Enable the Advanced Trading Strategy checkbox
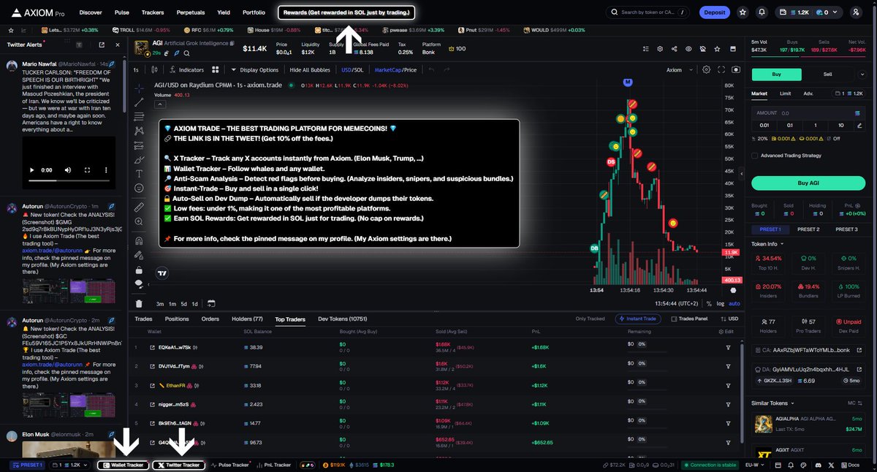Image resolution: width=877 pixels, height=472 pixels. 755,156
